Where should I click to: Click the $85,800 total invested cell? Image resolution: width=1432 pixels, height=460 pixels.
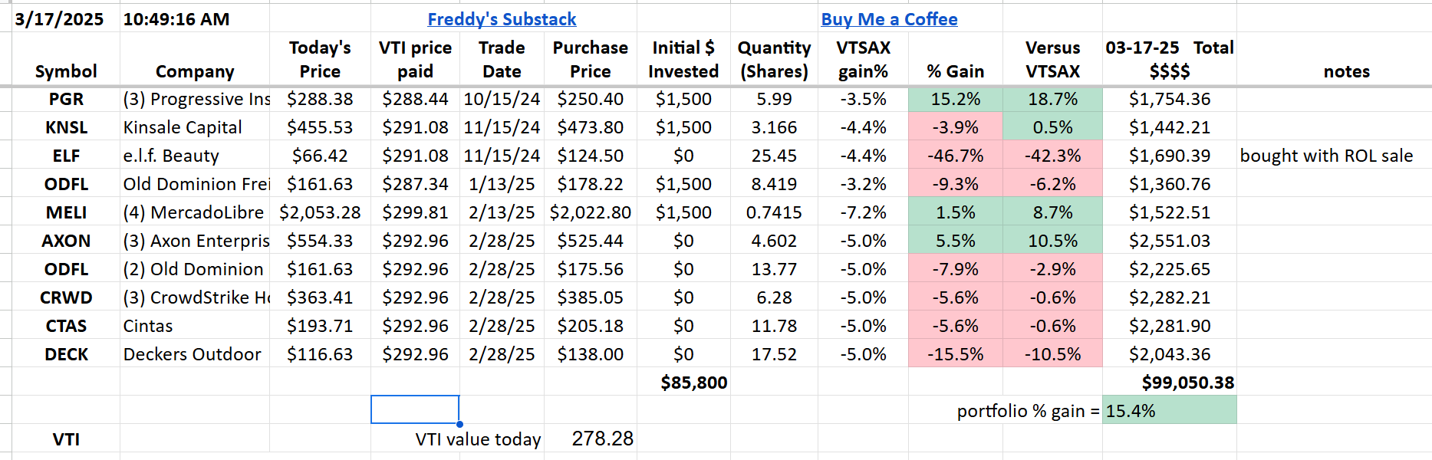coord(693,383)
